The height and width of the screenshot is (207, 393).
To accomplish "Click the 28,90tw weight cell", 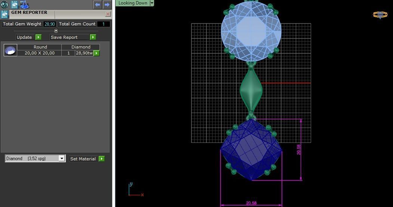I will point(84,53).
